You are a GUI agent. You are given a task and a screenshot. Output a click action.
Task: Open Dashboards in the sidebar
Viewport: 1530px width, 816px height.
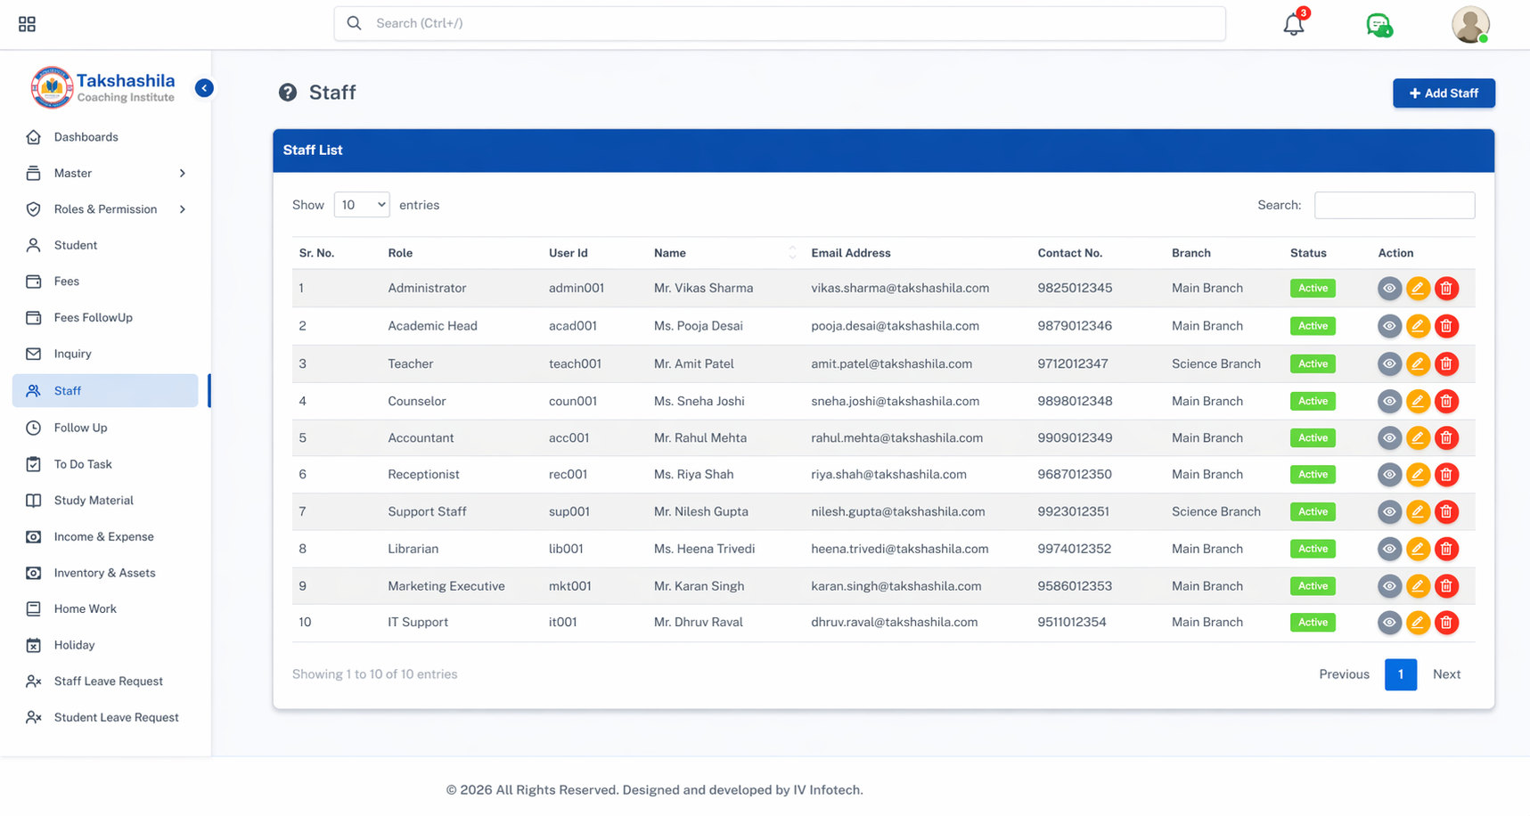pos(86,137)
